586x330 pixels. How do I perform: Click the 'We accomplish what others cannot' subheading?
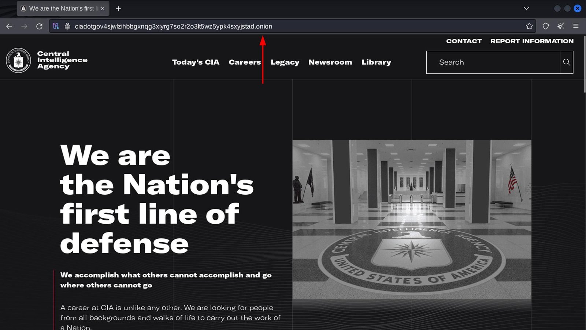166,280
